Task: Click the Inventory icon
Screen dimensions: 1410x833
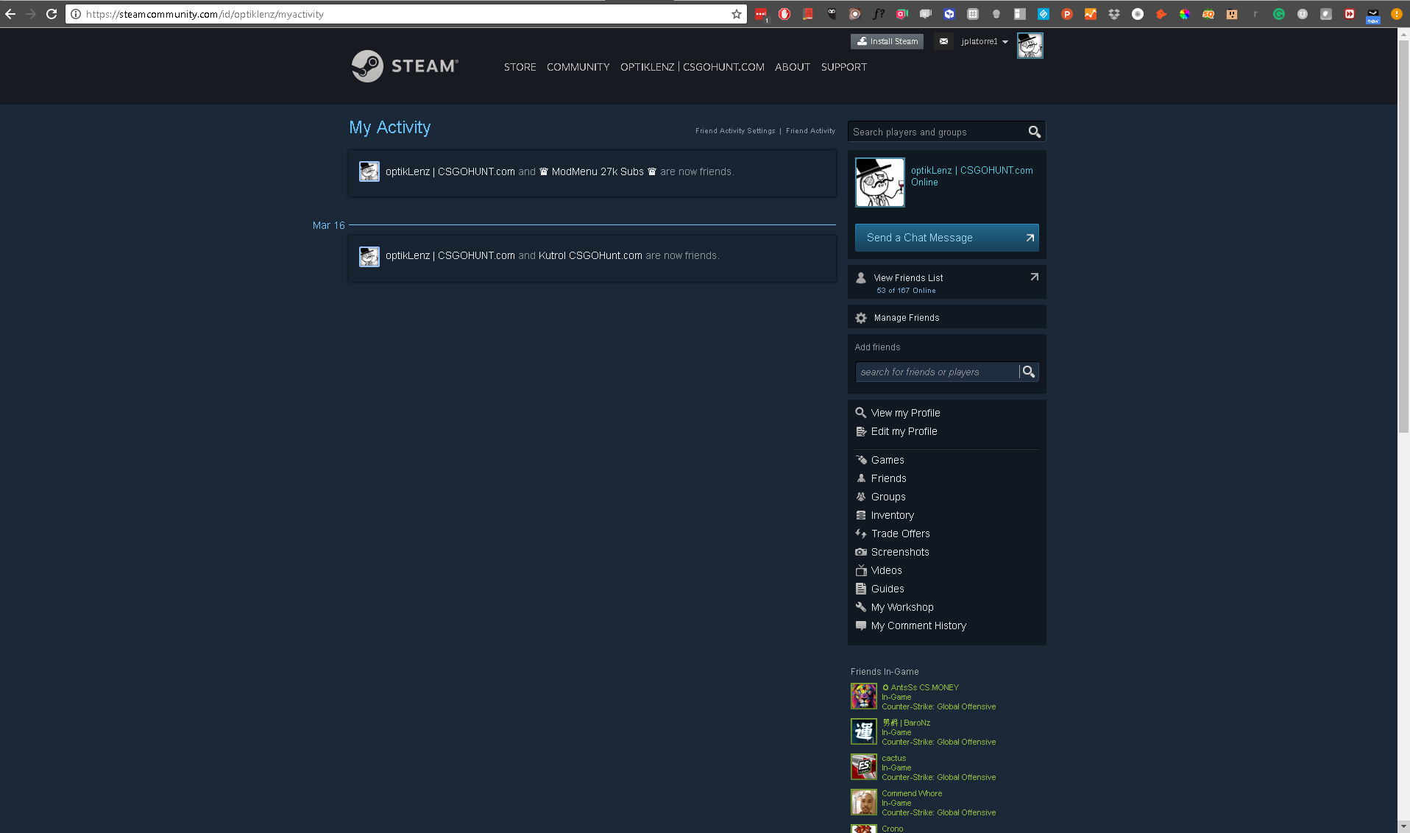Action: click(x=861, y=515)
